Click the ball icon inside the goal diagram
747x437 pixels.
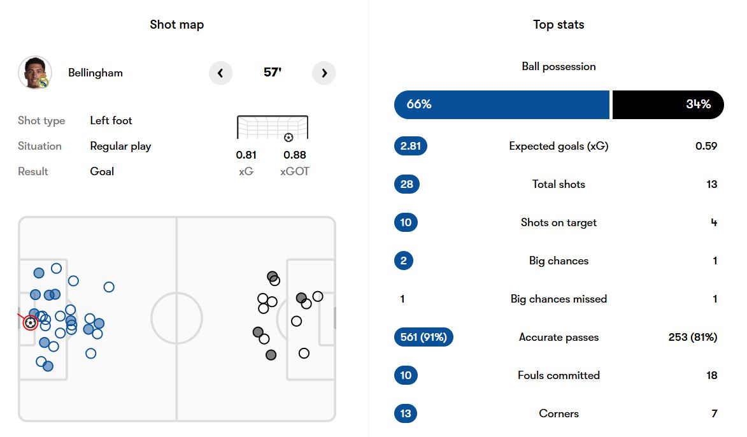(x=288, y=137)
